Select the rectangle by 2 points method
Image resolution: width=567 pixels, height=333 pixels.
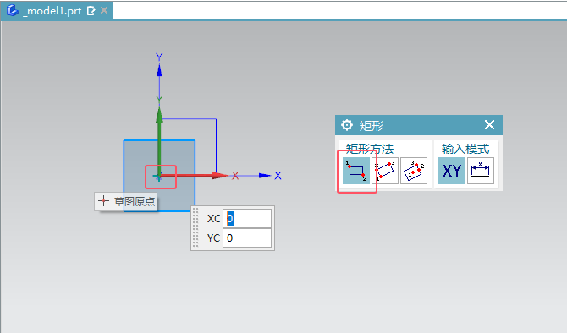pyautogui.click(x=356, y=171)
